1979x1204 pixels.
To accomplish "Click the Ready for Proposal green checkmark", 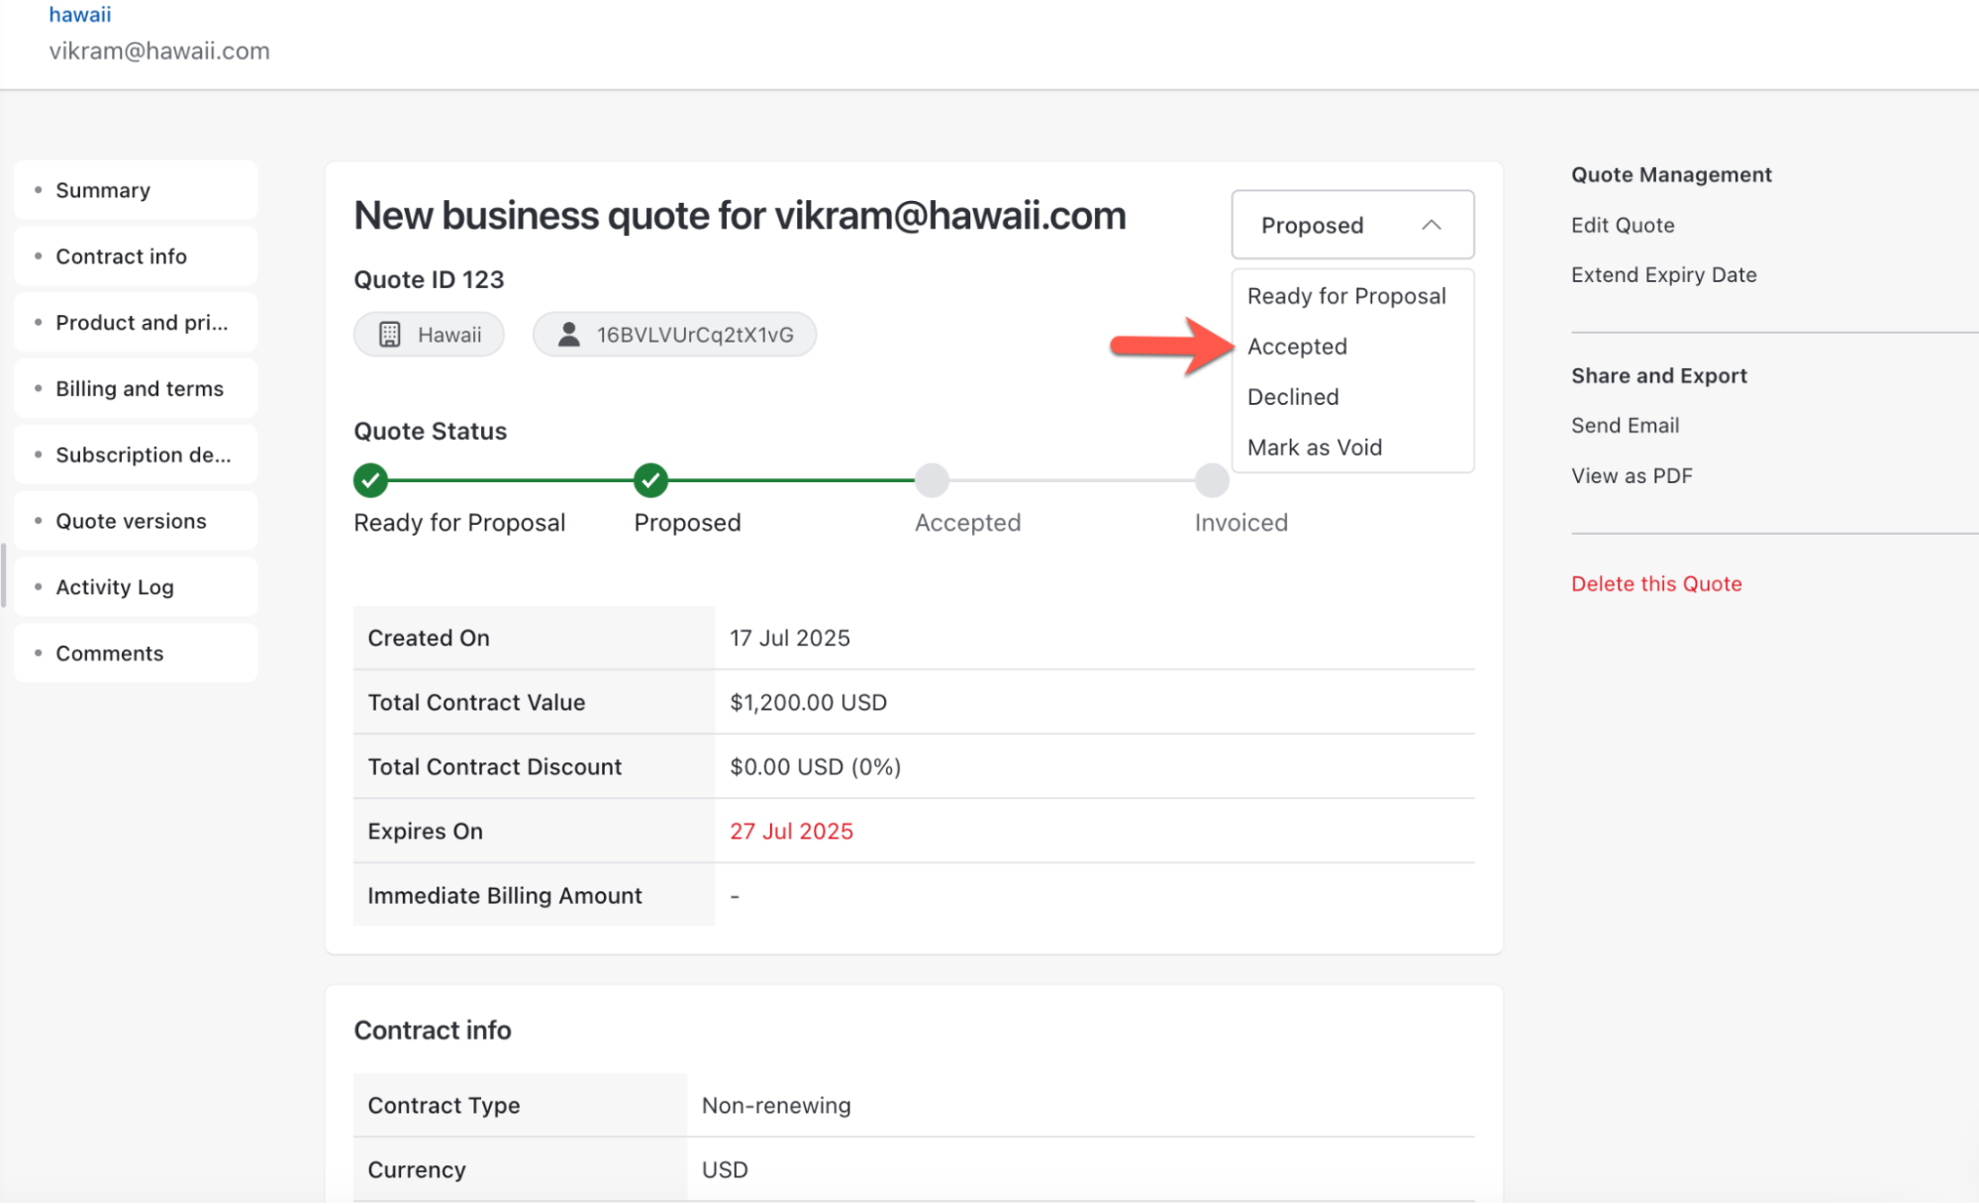I will click(370, 480).
